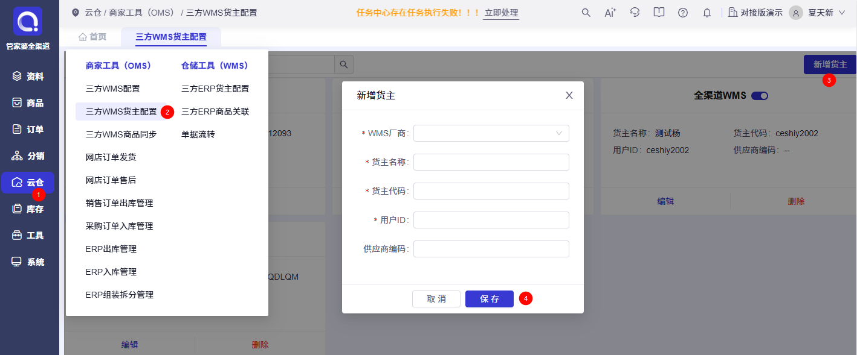The image size is (857, 355).
Task: Toggle the 全渠道WMS switch
Action: [x=760, y=96]
